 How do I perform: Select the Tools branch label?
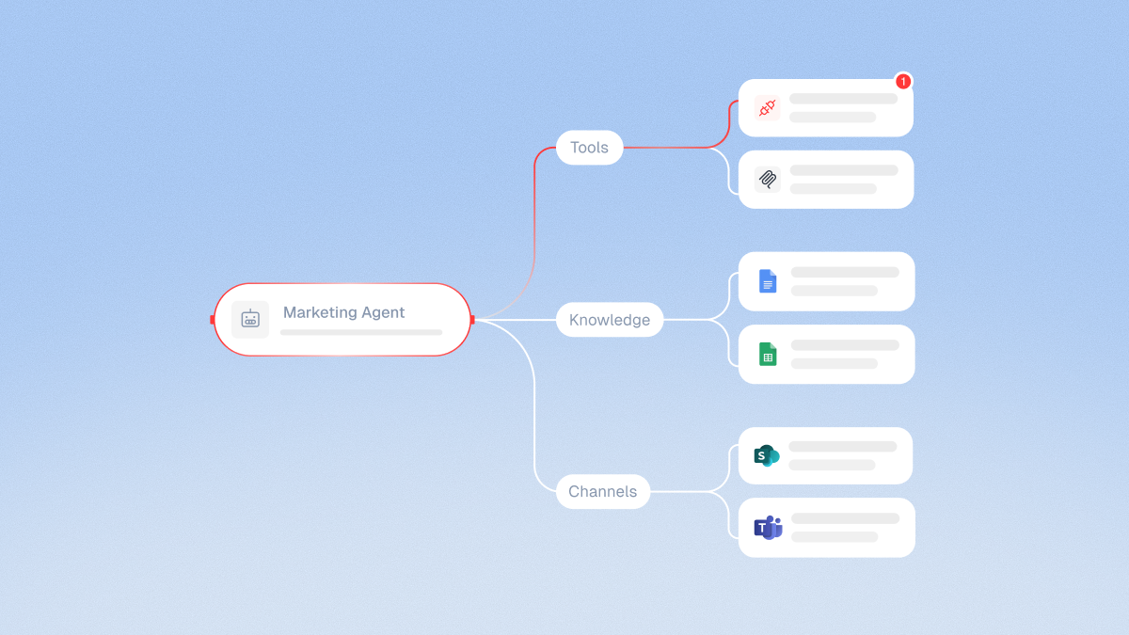[x=589, y=148]
